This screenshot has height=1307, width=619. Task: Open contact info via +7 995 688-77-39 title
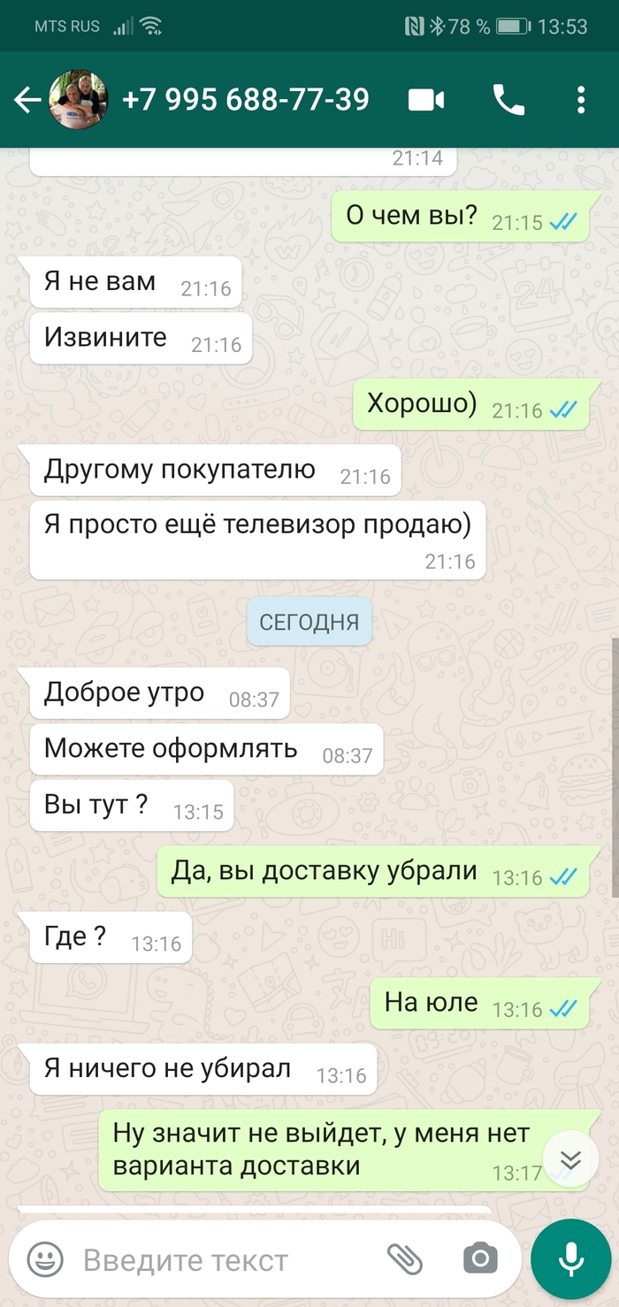click(x=245, y=100)
